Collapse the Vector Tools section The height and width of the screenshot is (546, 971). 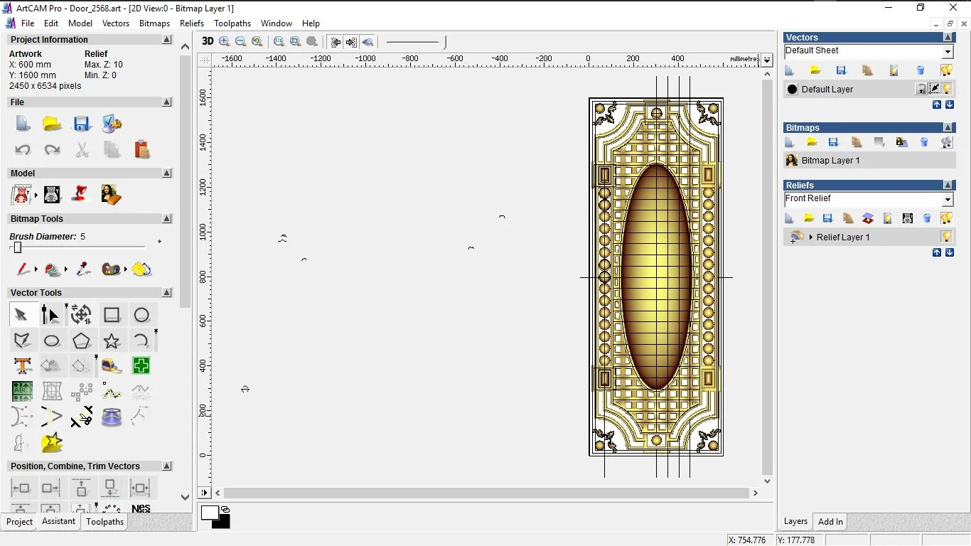[167, 293]
